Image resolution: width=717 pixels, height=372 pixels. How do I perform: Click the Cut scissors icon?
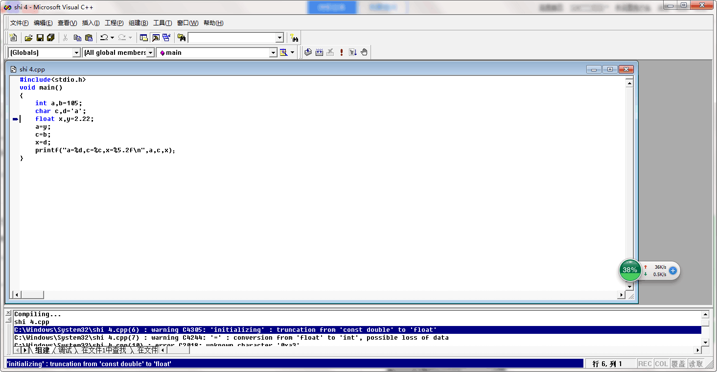click(x=65, y=38)
